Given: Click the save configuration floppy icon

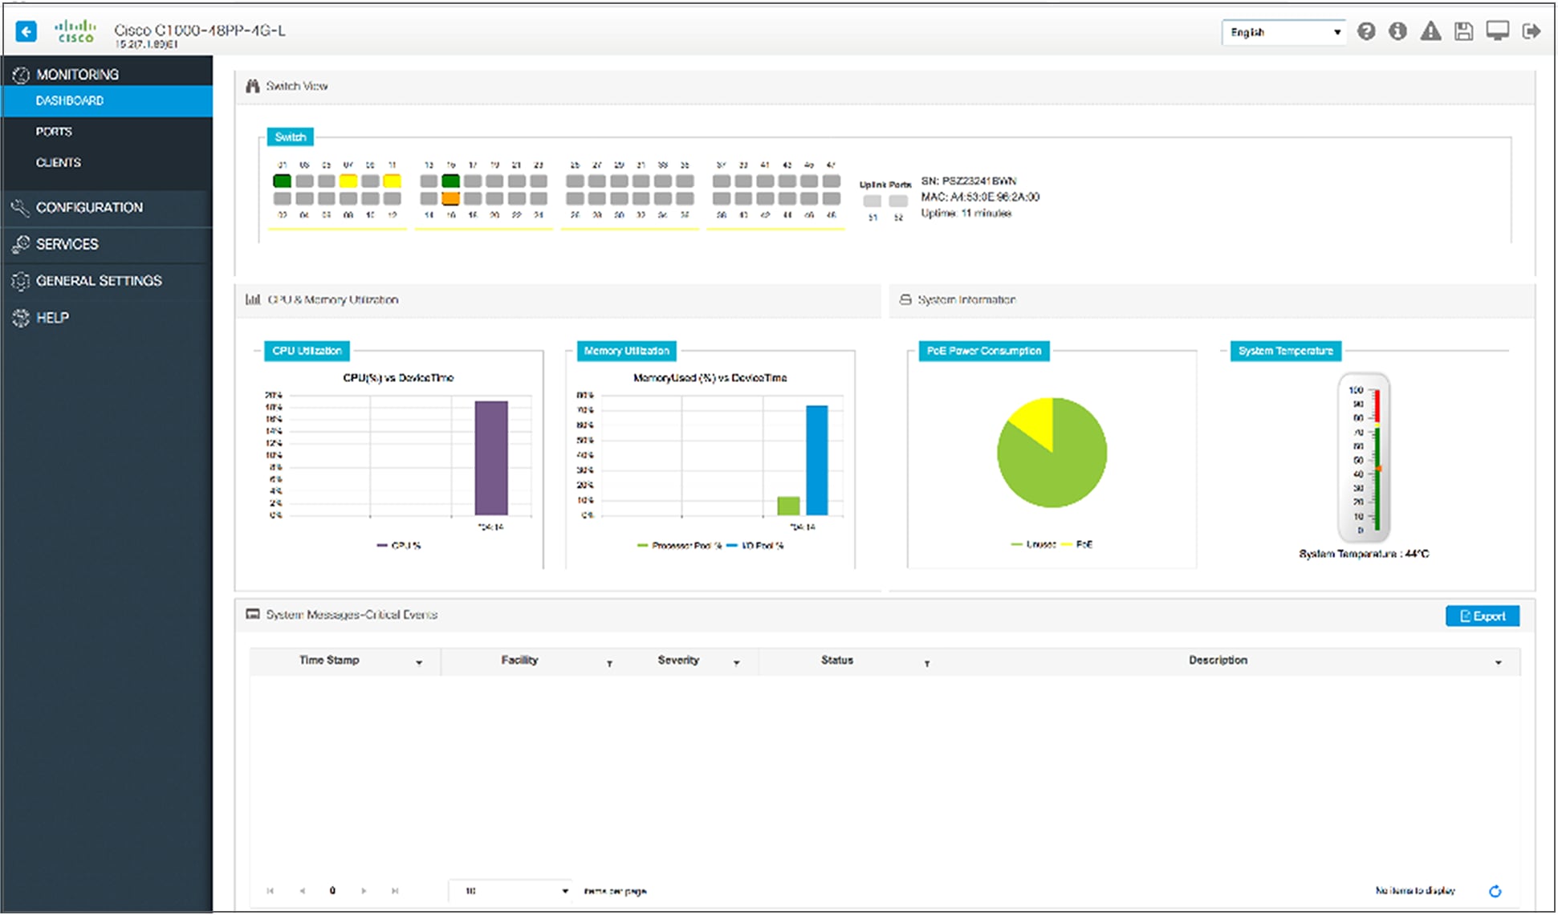Looking at the screenshot, I should [x=1463, y=32].
